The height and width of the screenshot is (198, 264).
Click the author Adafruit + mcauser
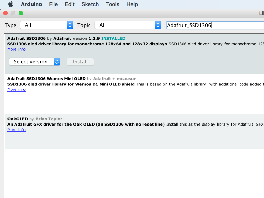coord(114,79)
